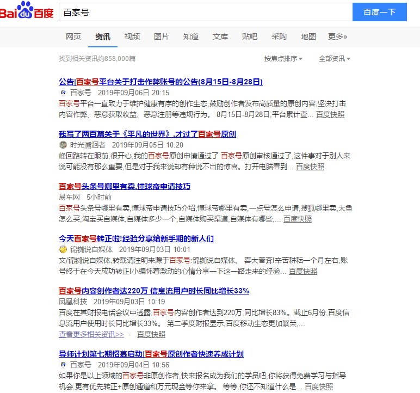
Task: Open the 贴吧 tab
Action: point(249,36)
